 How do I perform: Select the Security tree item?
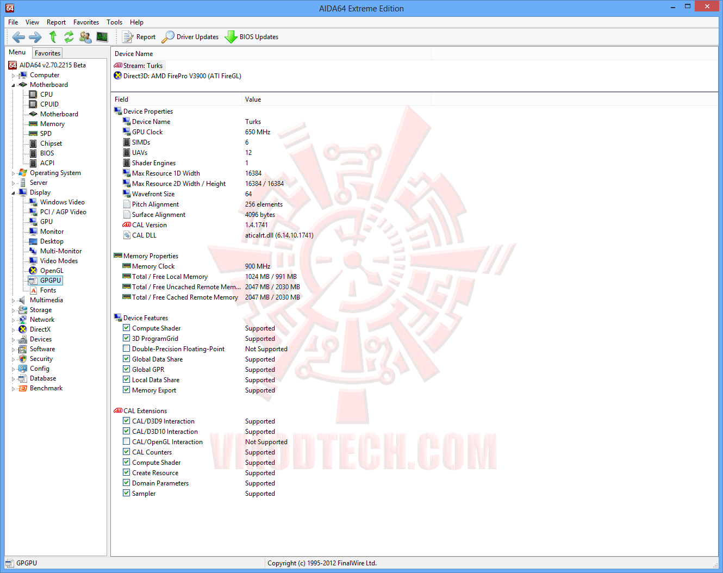[41, 359]
